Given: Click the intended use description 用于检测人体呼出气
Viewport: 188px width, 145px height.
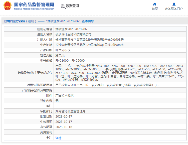Looking at the screenshot, I should 107,85.
